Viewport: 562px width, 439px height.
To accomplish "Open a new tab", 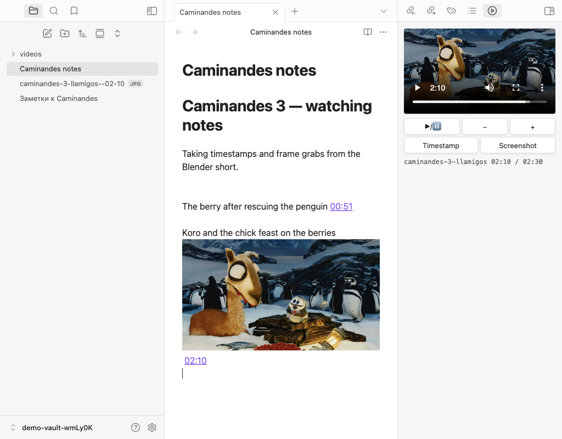I will pos(295,12).
